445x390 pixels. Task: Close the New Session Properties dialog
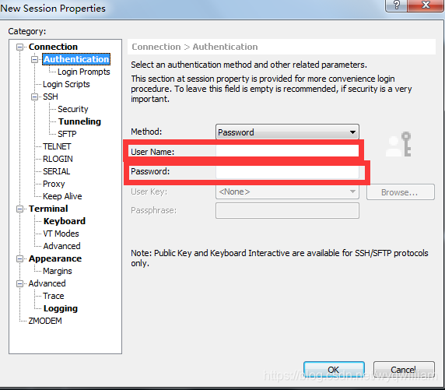point(425,5)
